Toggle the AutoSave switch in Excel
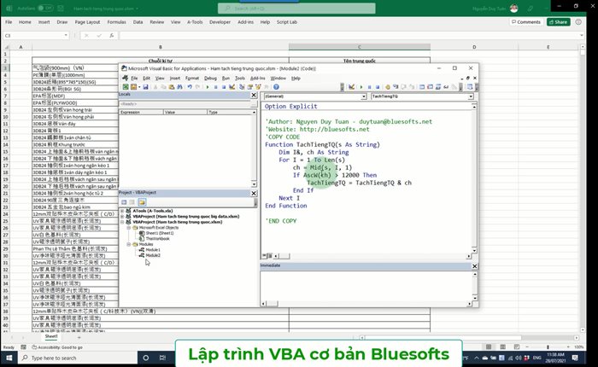 36,6
